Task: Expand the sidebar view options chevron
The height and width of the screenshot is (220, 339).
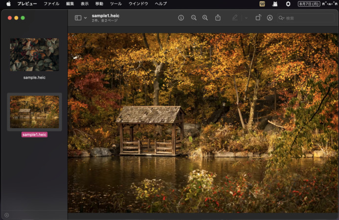Action: tap(85, 18)
